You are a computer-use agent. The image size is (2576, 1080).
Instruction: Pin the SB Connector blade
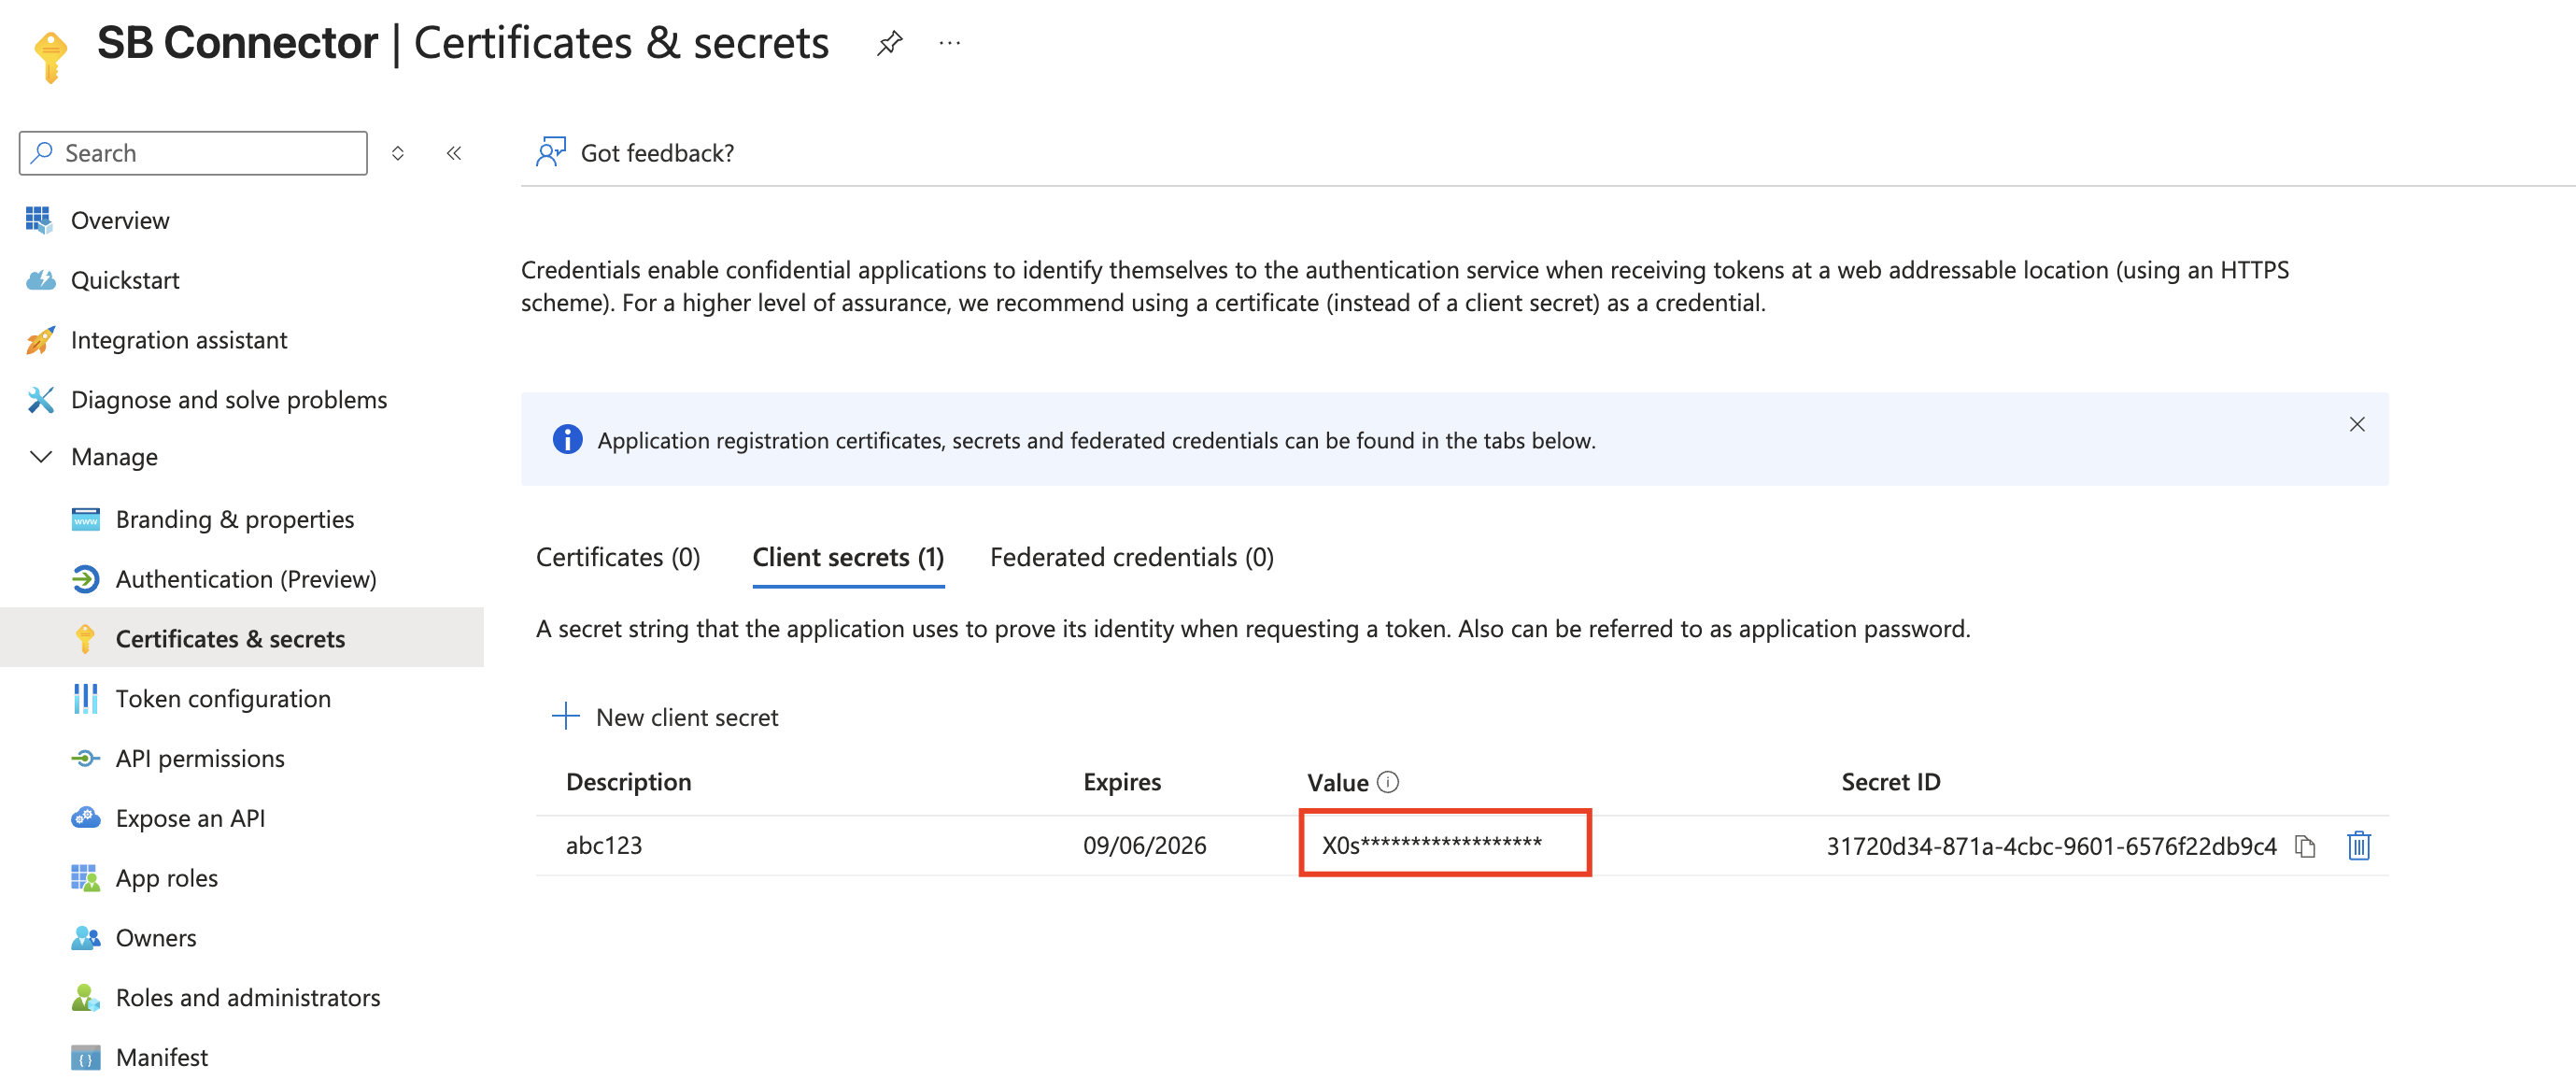(889, 43)
